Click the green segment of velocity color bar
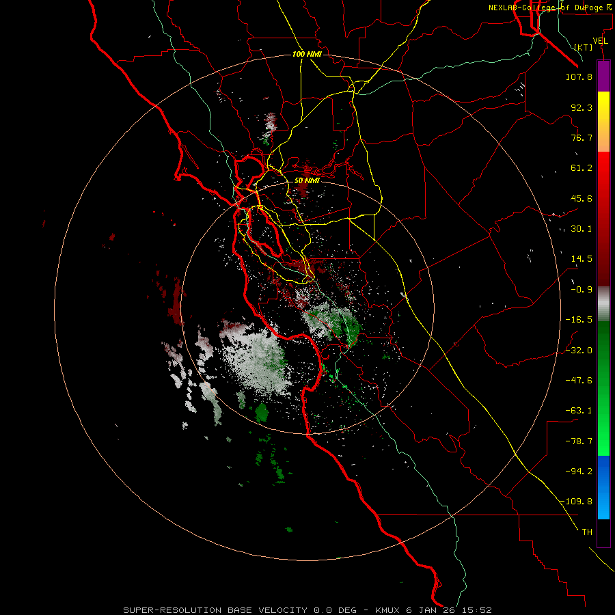Image resolution: width=615 pixels, height=615 pixels. point(603,388)
